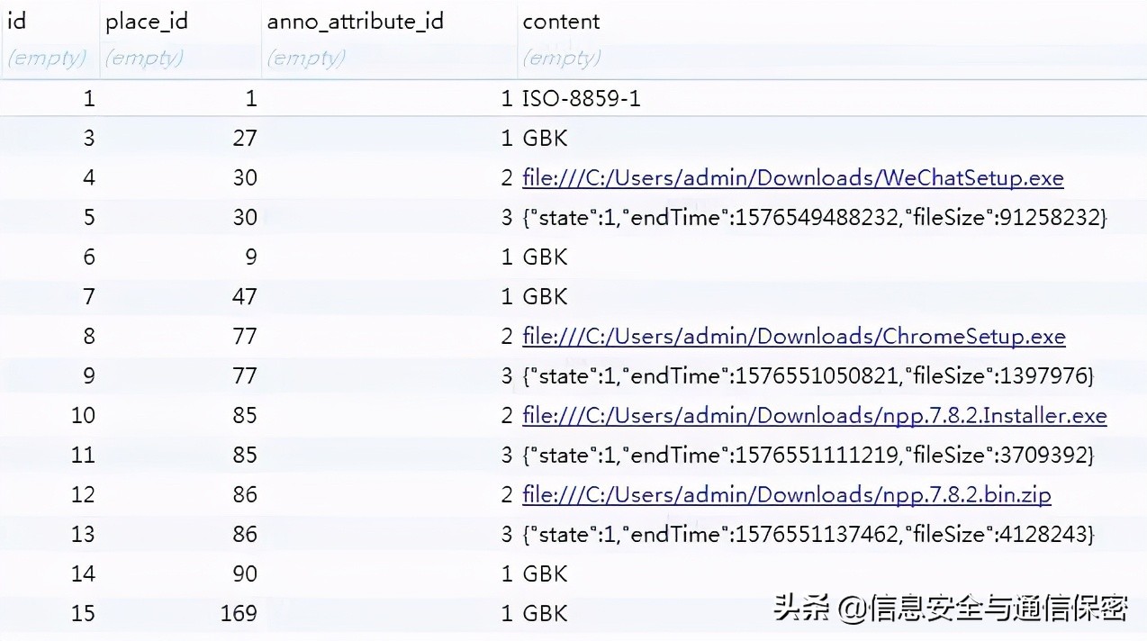Screen dimensions: 1147x641
Task: Open the WeChatSetup.exe file link
Action: click(x=792, y=177)
